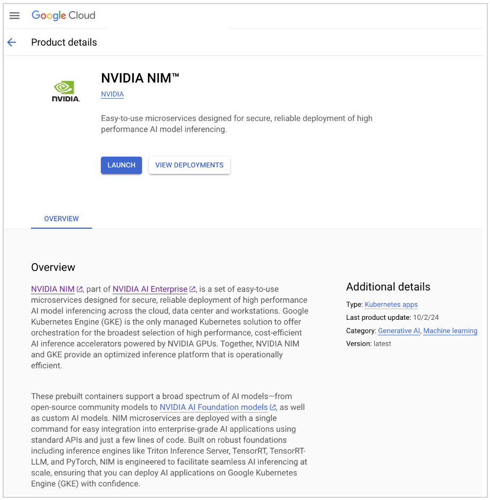Click the Additional details heading
Image resolution: width=490 pixels, height=500 pixels.
click(388, 287)
